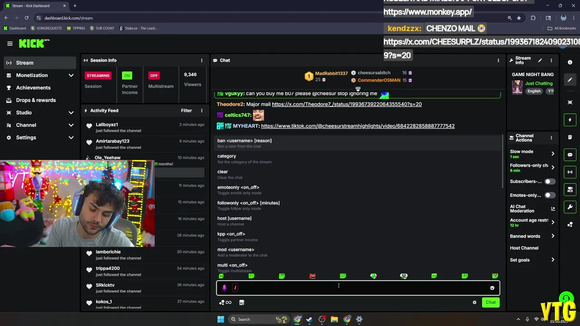Open Channel Actions three-dot menu

click(551, 138)
